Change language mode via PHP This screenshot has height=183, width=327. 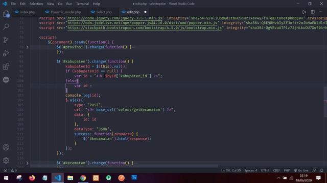287,170
